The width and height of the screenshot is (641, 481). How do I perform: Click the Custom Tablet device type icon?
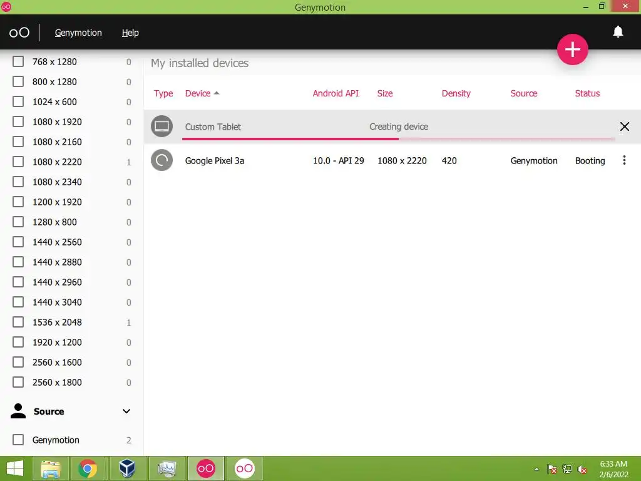pos(162,127)
